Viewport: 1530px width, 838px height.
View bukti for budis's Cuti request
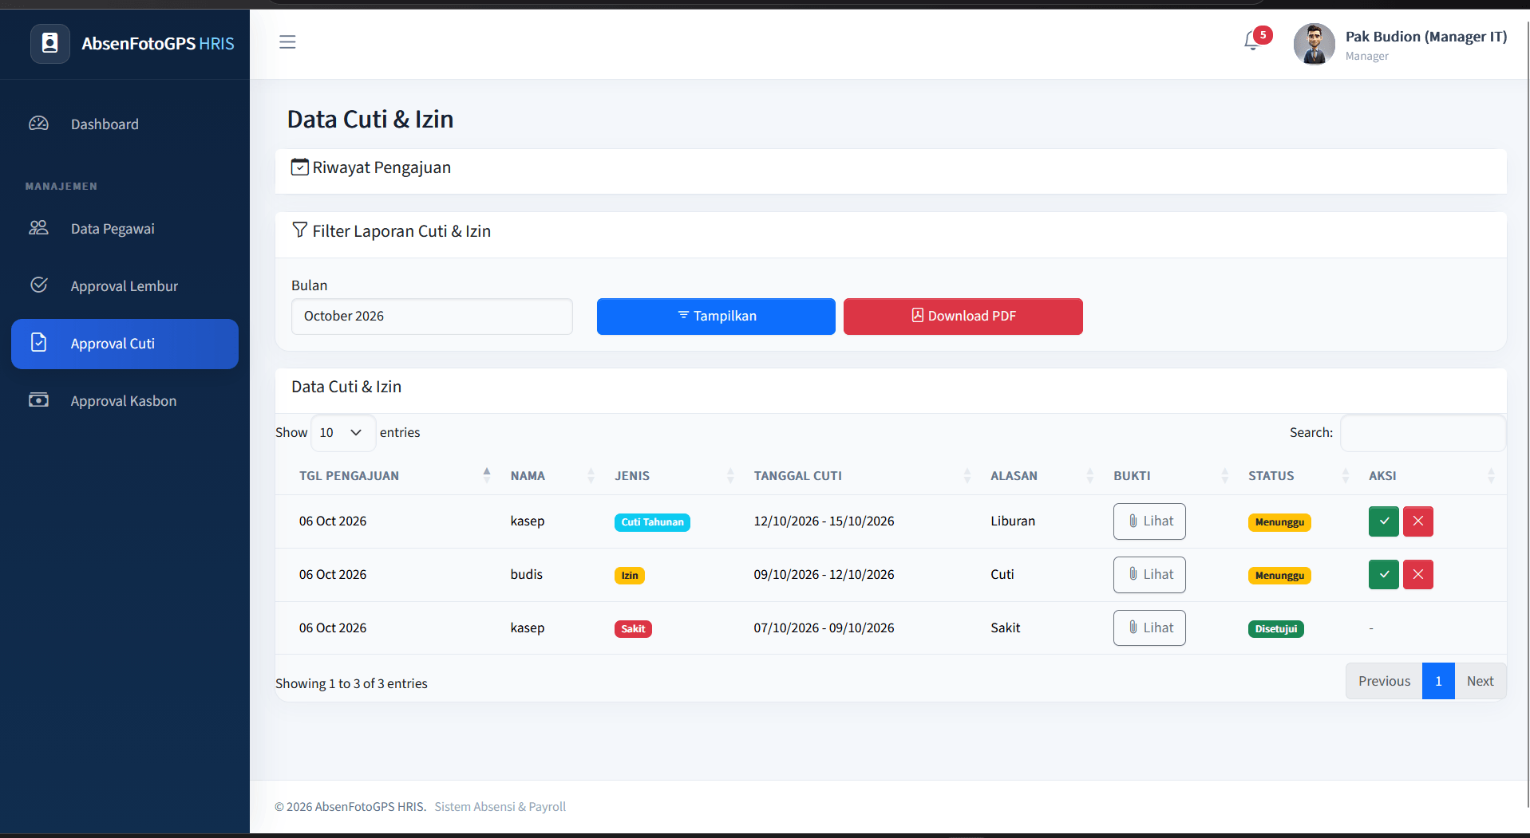(x=1149, y=575)
